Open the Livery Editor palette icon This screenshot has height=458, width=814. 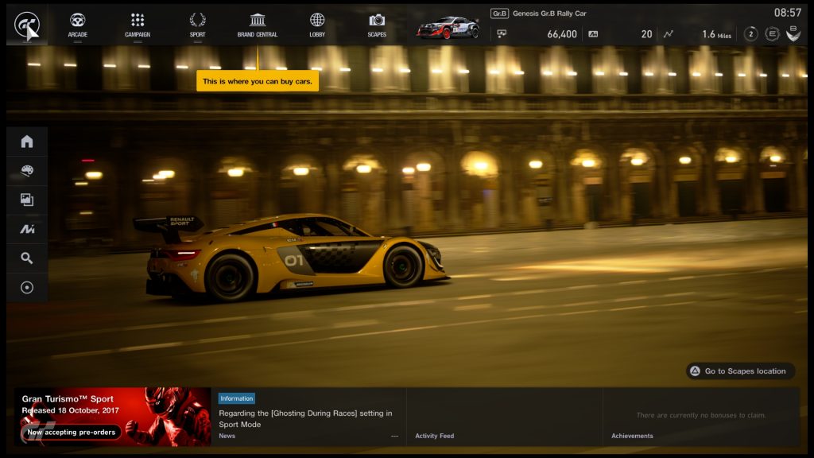pos(27,170)
